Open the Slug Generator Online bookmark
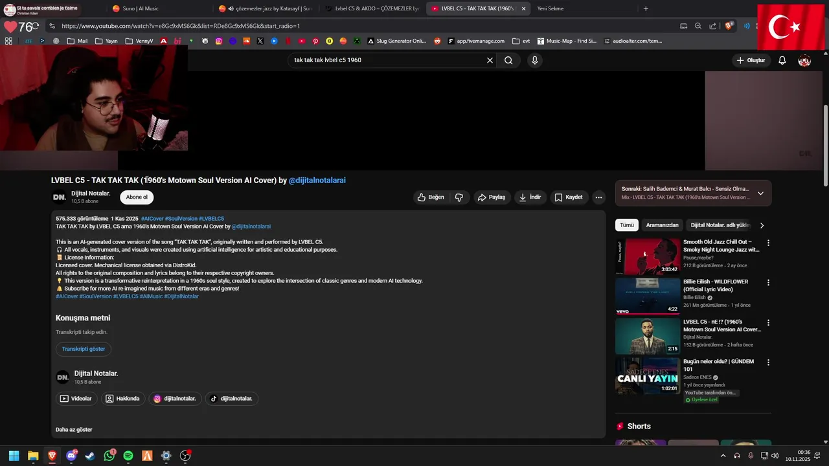This screenshot has width=829, height=466. (396, 41)
